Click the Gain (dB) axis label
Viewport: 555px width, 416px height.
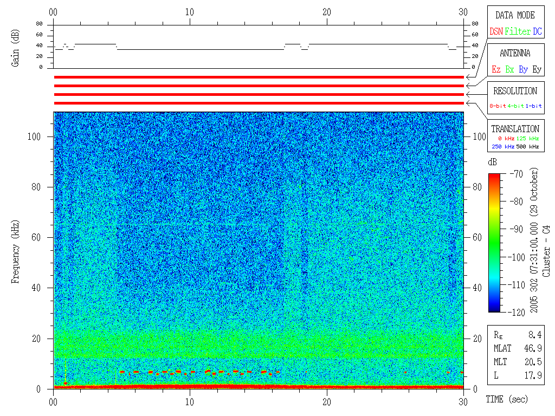click(x=15, y=48)
